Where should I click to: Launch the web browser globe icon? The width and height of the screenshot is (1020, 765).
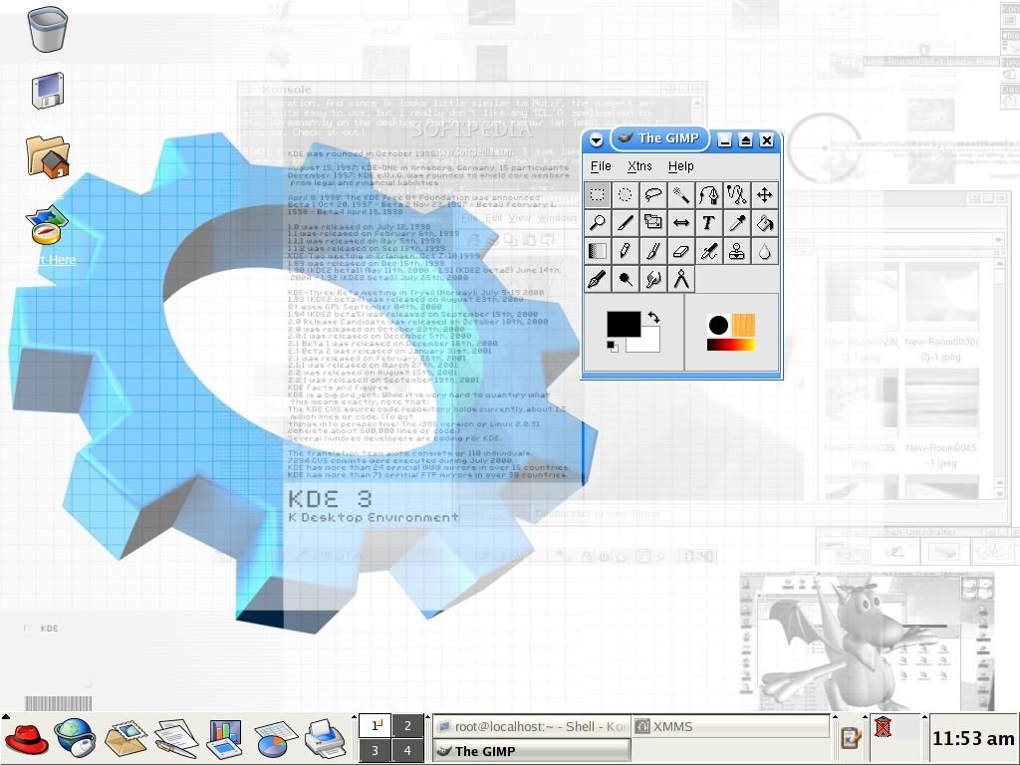pos(76,738)
